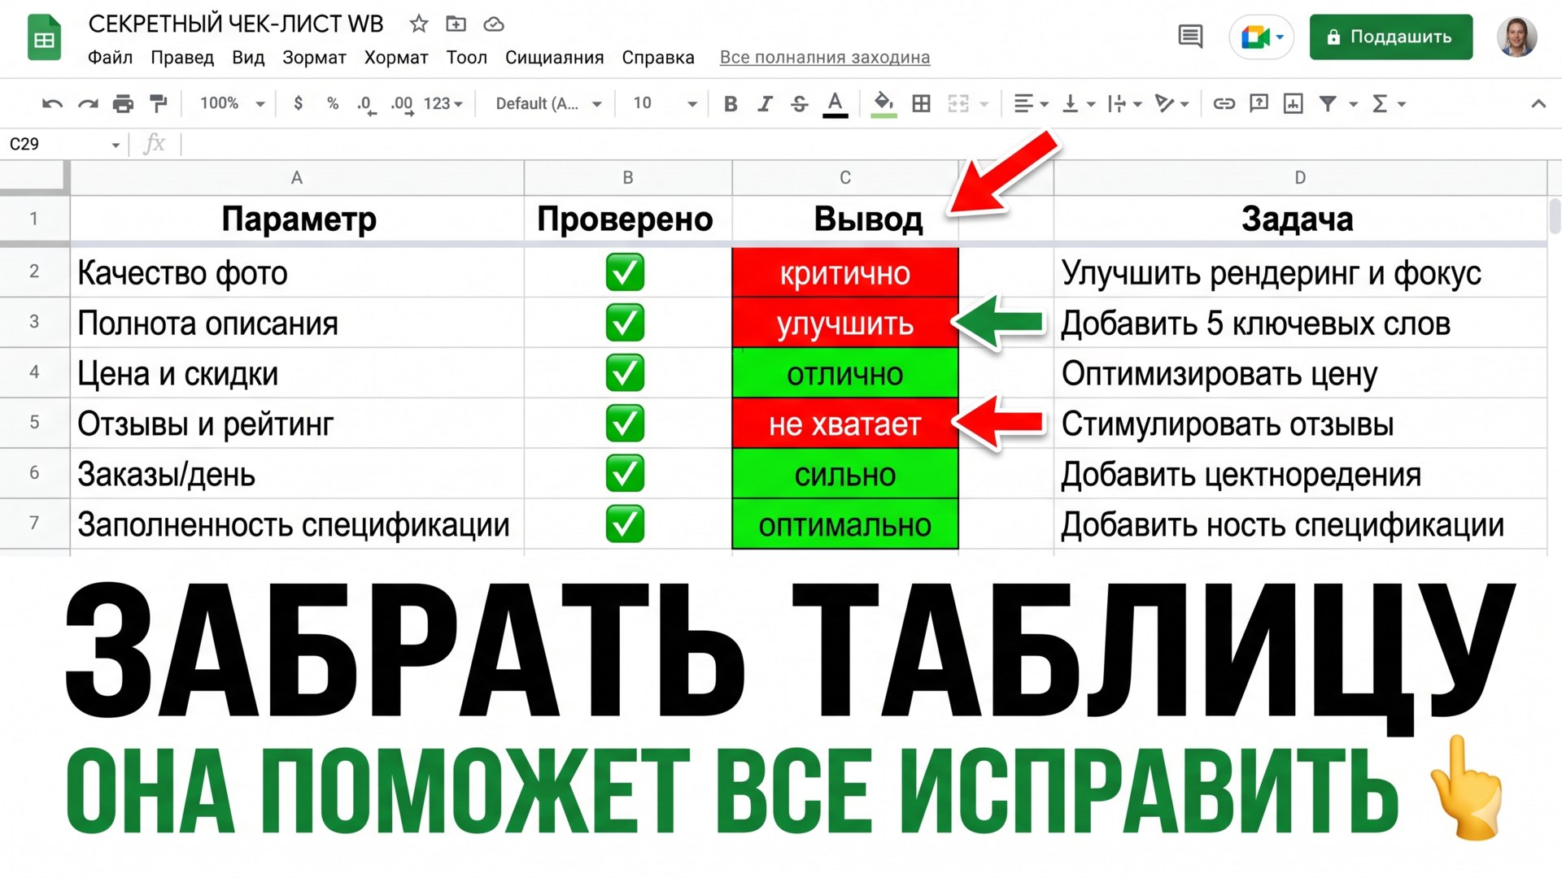Collapse the toolbar with the chevron
This screenshot has height=878, width=1562.
pos(1538,103)
